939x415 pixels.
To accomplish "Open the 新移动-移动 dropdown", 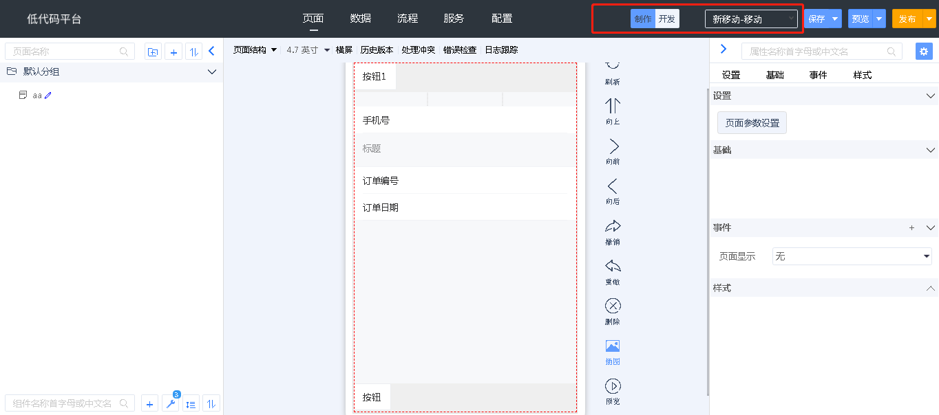I will pos(750,19).
